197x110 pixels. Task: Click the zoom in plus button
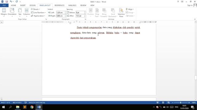point(189,103)
